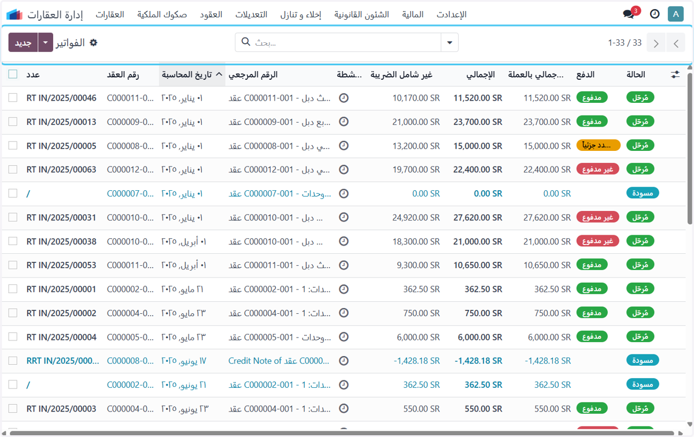Sort by الرقم المرجعي column header
This screenshot has height=437, width=694.
coord(253,75)
